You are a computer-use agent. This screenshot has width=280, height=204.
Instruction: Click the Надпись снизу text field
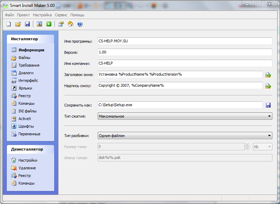180,85
